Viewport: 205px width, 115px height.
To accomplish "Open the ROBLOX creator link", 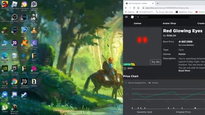I will coord(171,35).
